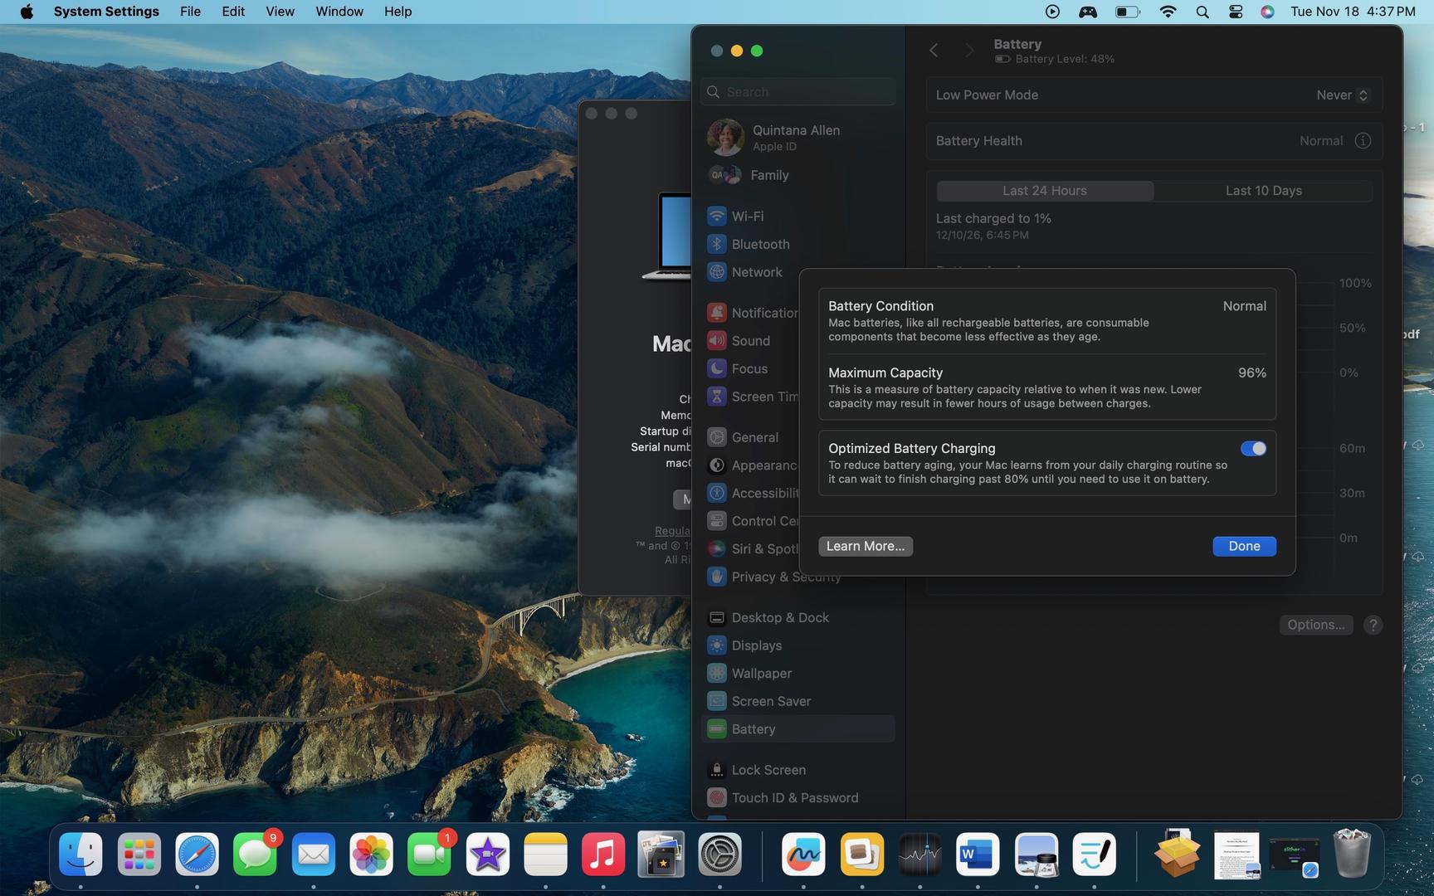This screenshot has width=1434, height=896.
Task: Open Low Power Mode dropdown
Action: point(1341,95)
